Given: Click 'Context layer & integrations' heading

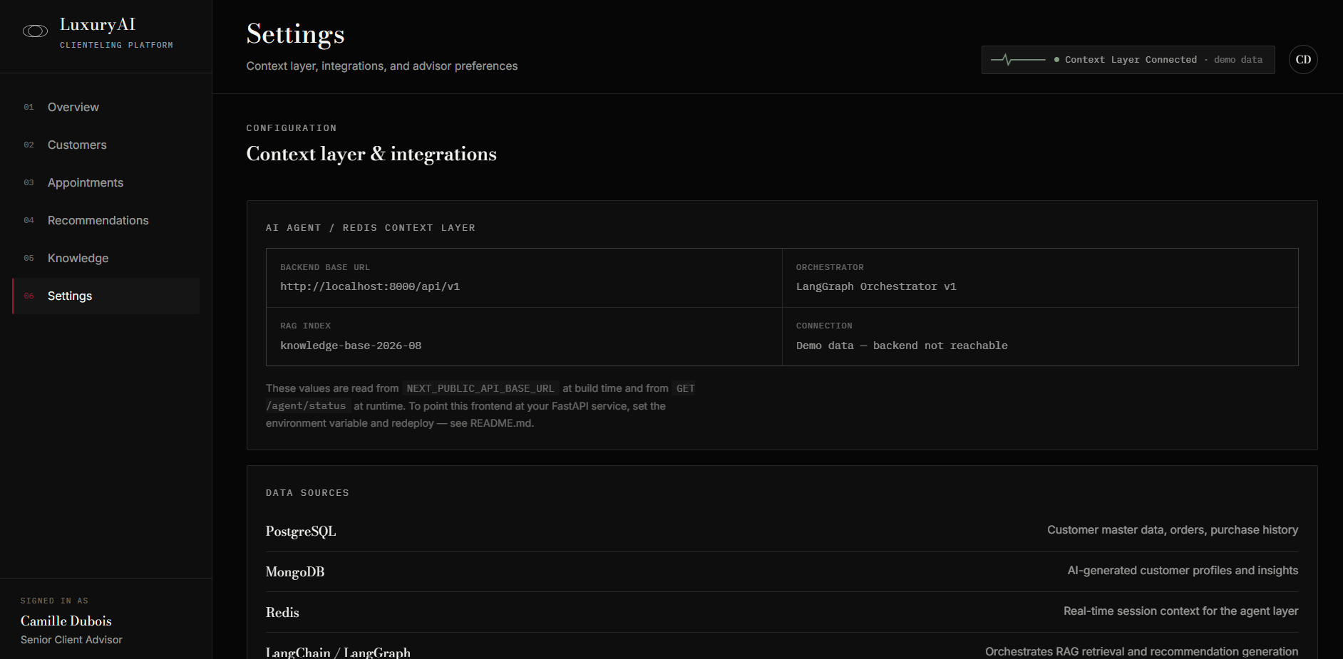Looking at the screenshot, I should (371, 154).
